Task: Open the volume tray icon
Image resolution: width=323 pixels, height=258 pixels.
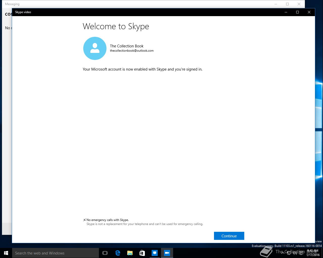Action: pos(295,253)
